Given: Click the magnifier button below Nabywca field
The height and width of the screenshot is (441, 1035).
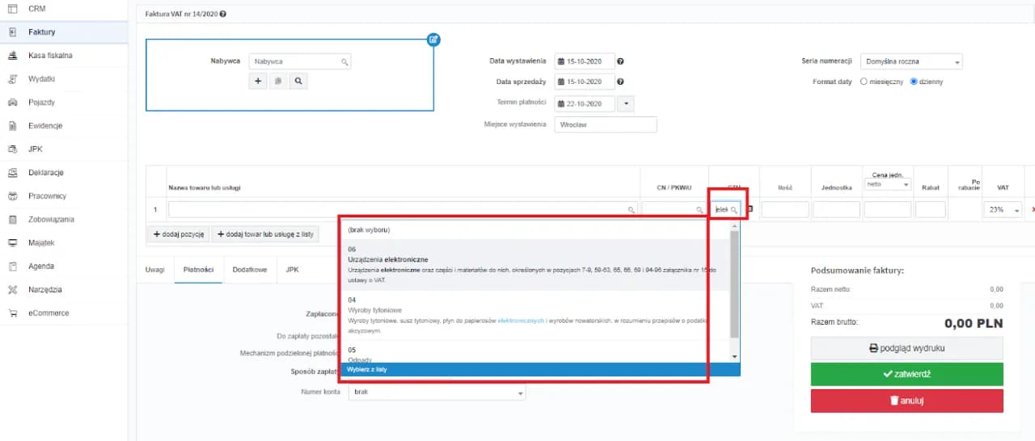Looking at the screenshot, I should (x=298, y=81).
